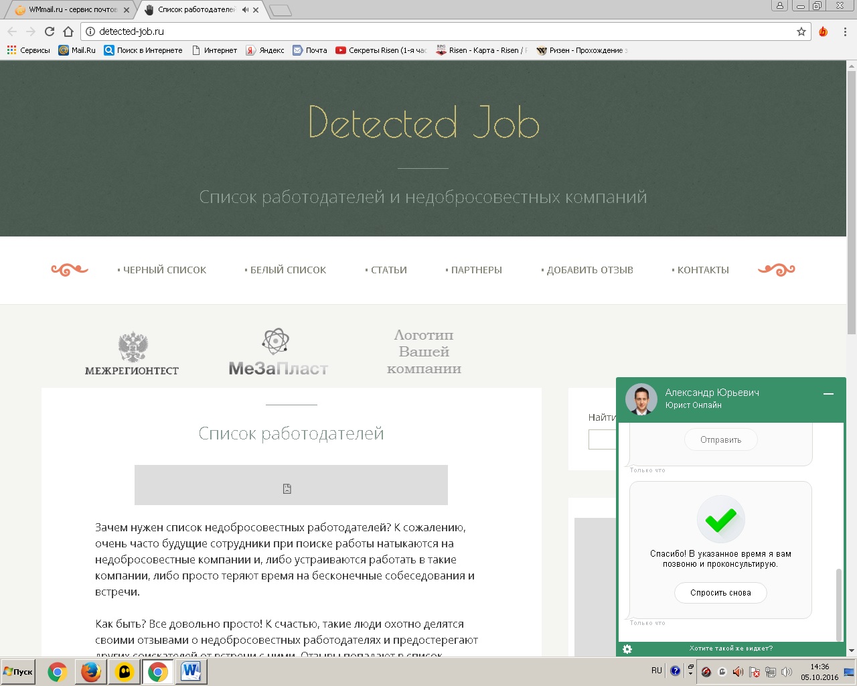The image size is (857, 686).
Task: Click the МеЗаПласт partner logo
Action: pos(279,352)
